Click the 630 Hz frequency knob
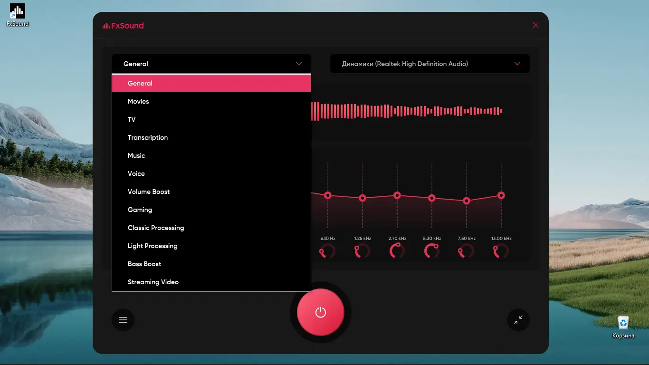 327,251
